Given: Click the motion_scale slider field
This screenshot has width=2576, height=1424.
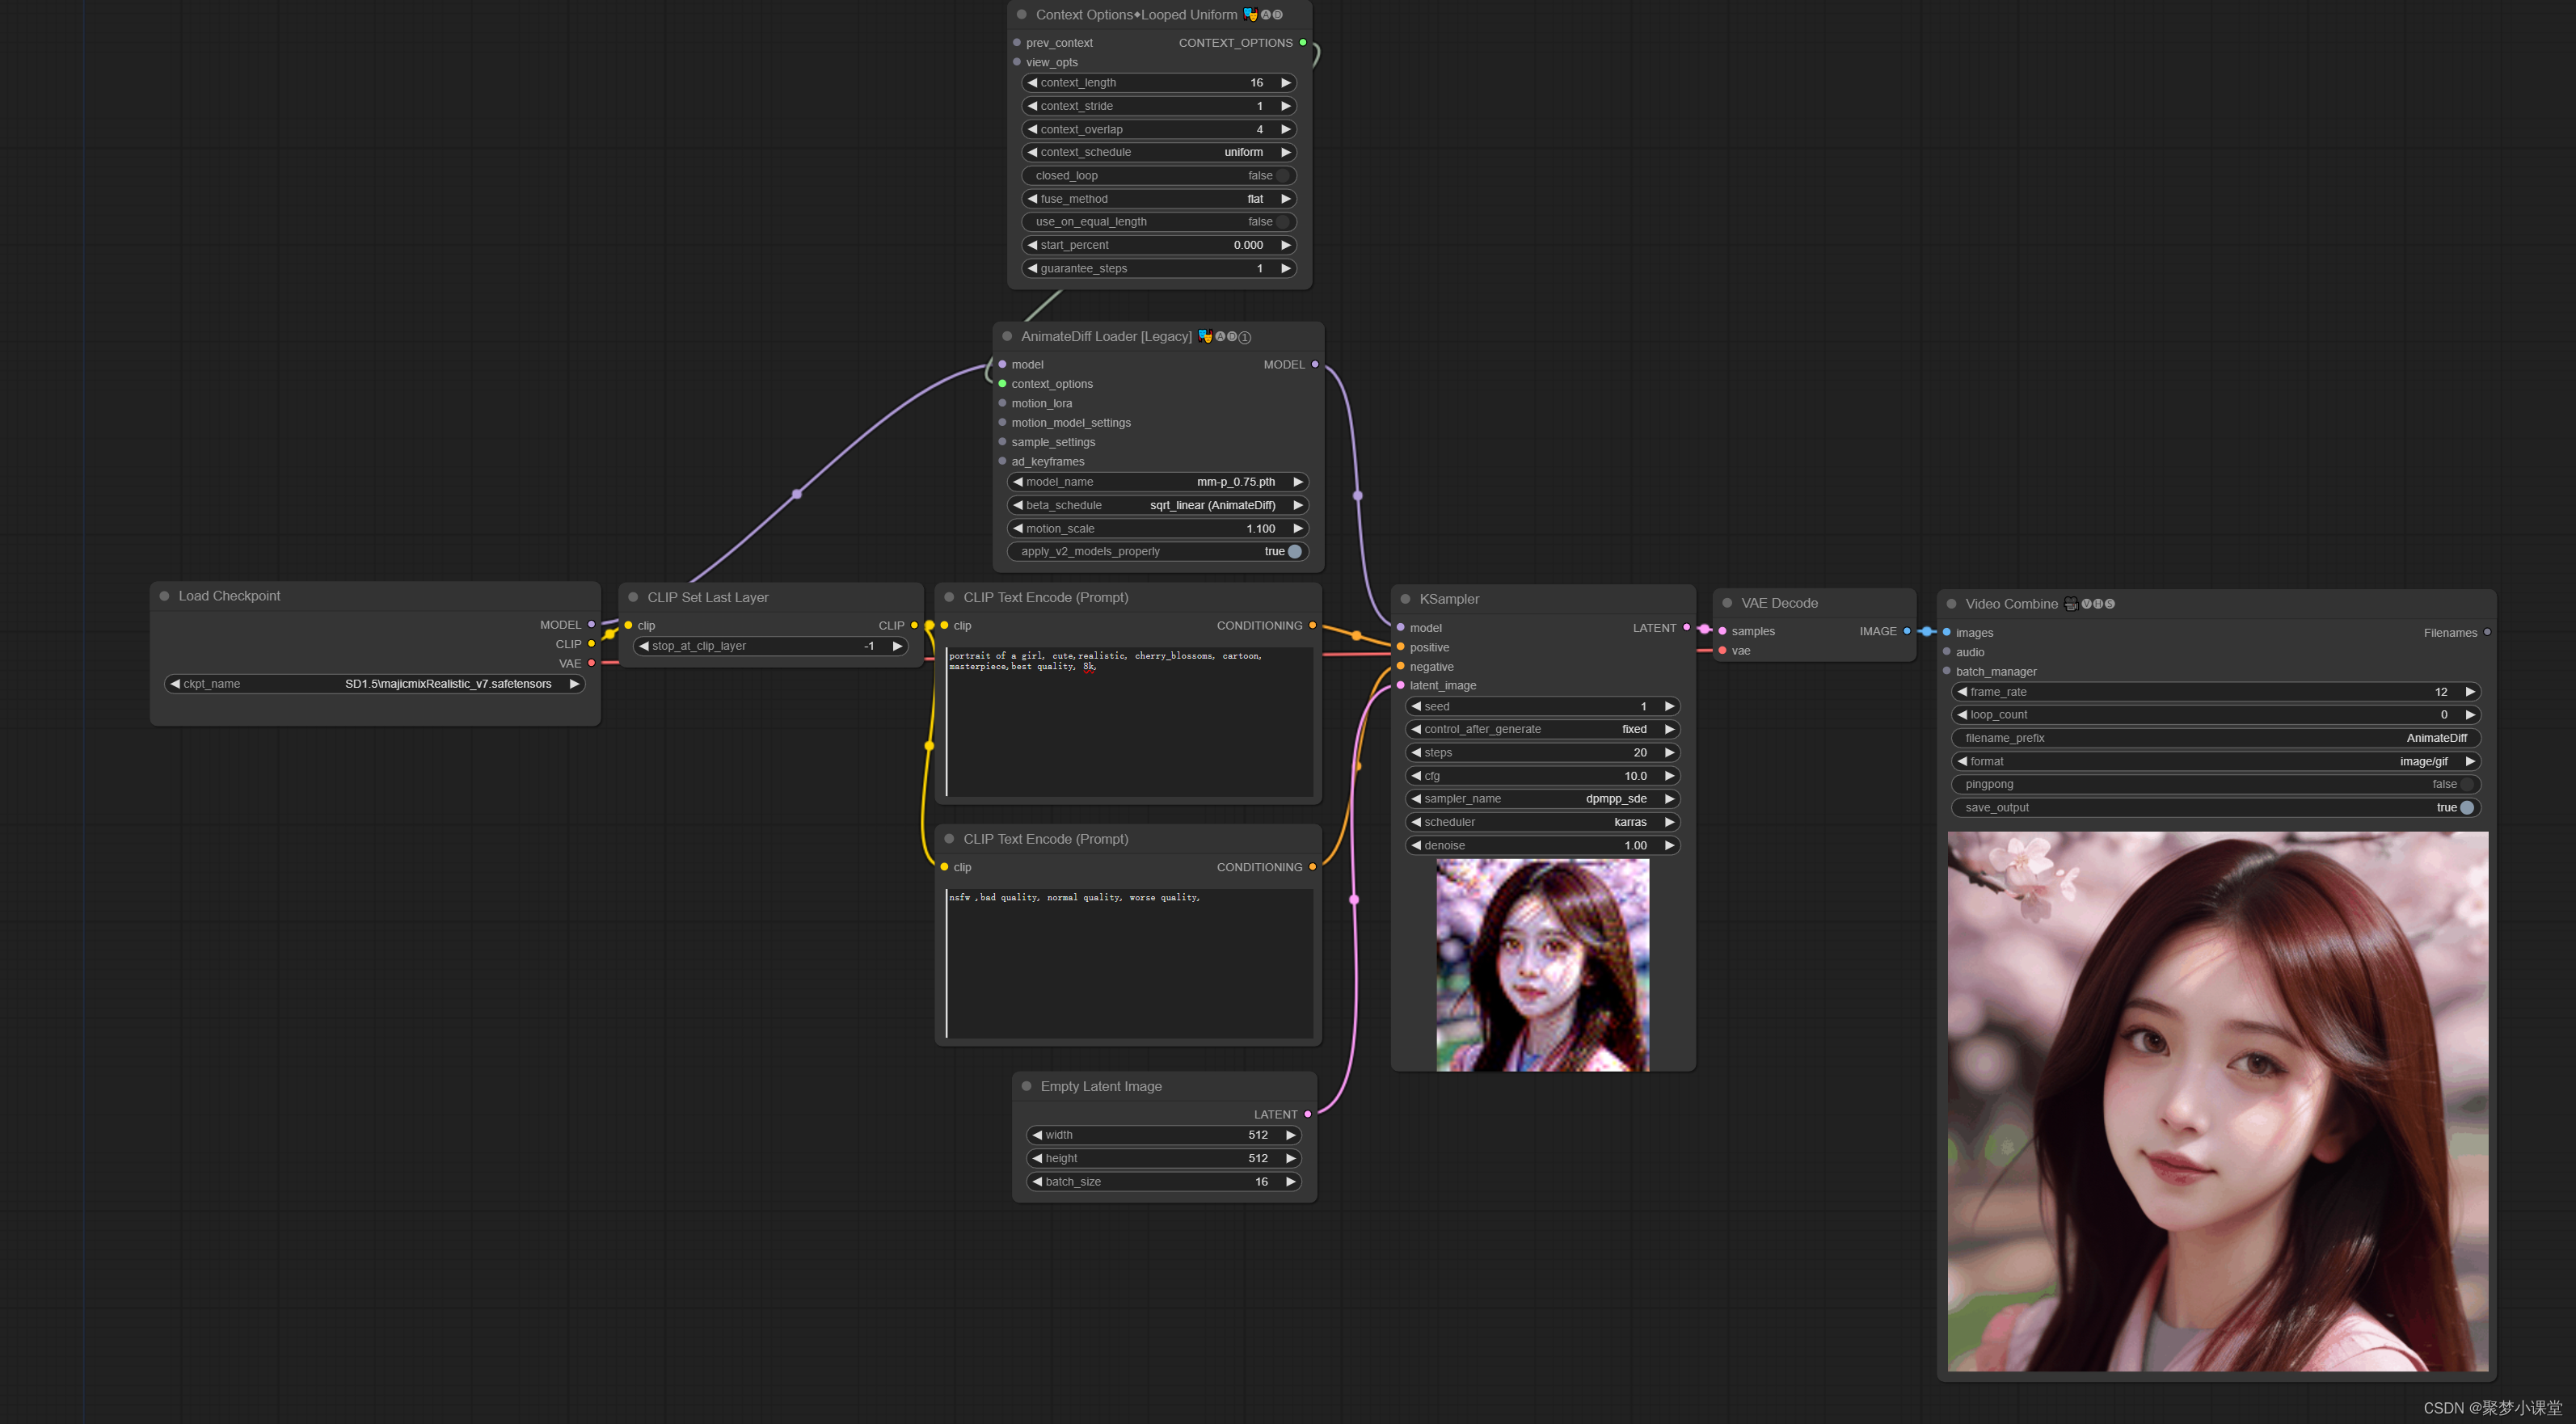Looking at the screenshot, I should (x=1157, y=529).
